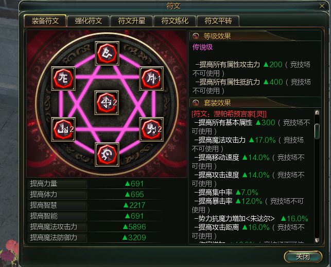Image resolution: width=331 pixels, height=267 pixels.
Task: Close the 符文 window with the X
Action: [322, 6]
